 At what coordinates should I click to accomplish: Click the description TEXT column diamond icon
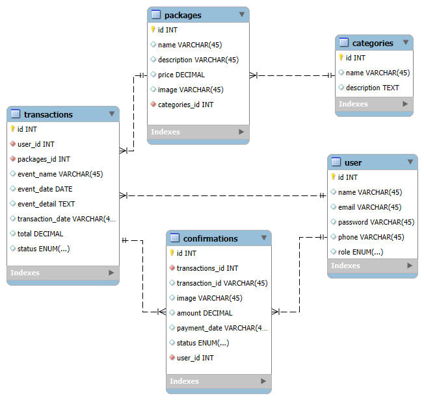click(341, 87)
